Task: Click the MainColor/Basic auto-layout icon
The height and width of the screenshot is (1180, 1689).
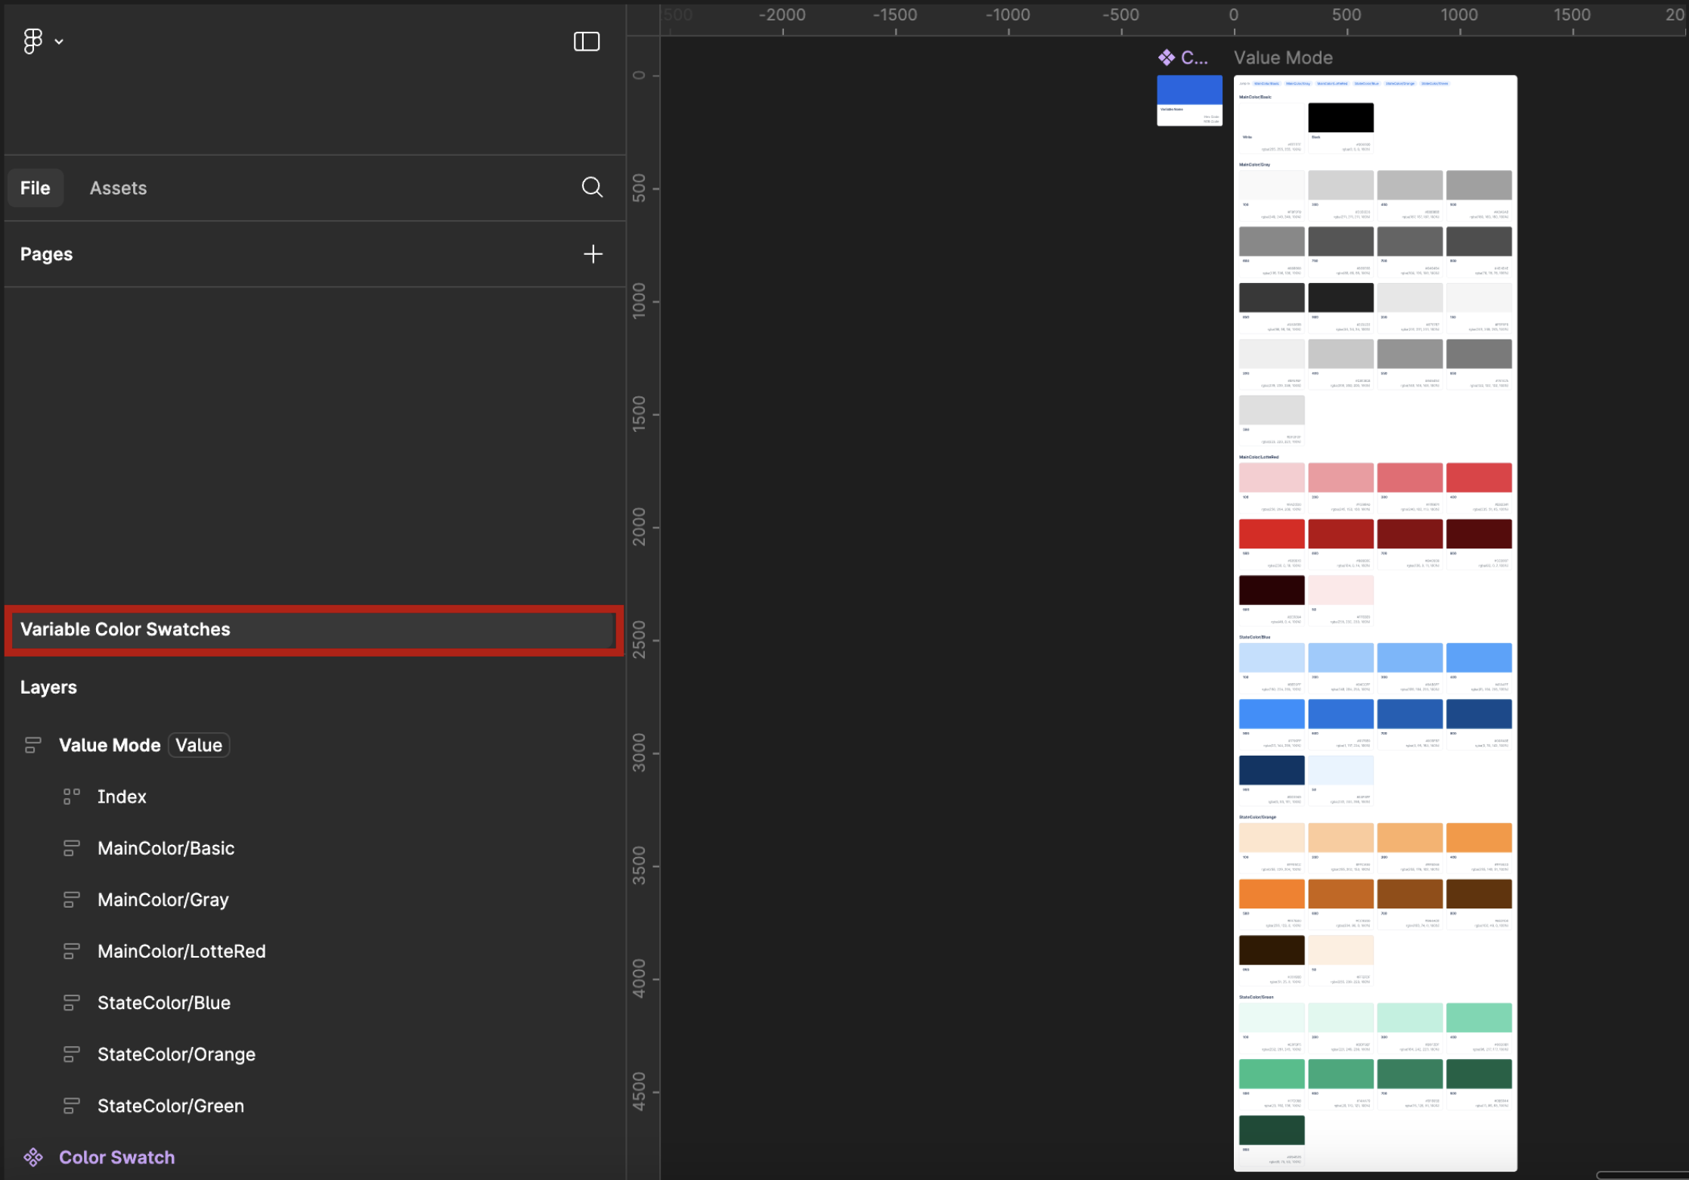Action: 71,849
